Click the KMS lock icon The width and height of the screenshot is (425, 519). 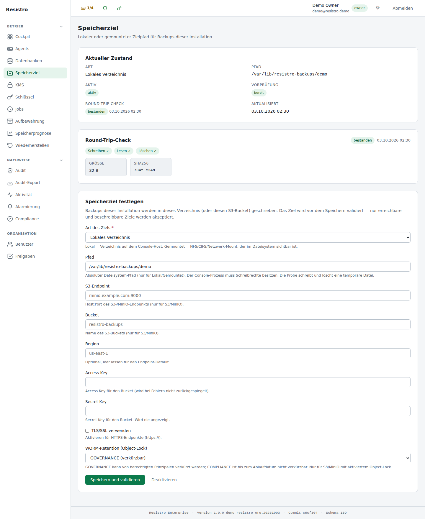click(x=10, y=85)
